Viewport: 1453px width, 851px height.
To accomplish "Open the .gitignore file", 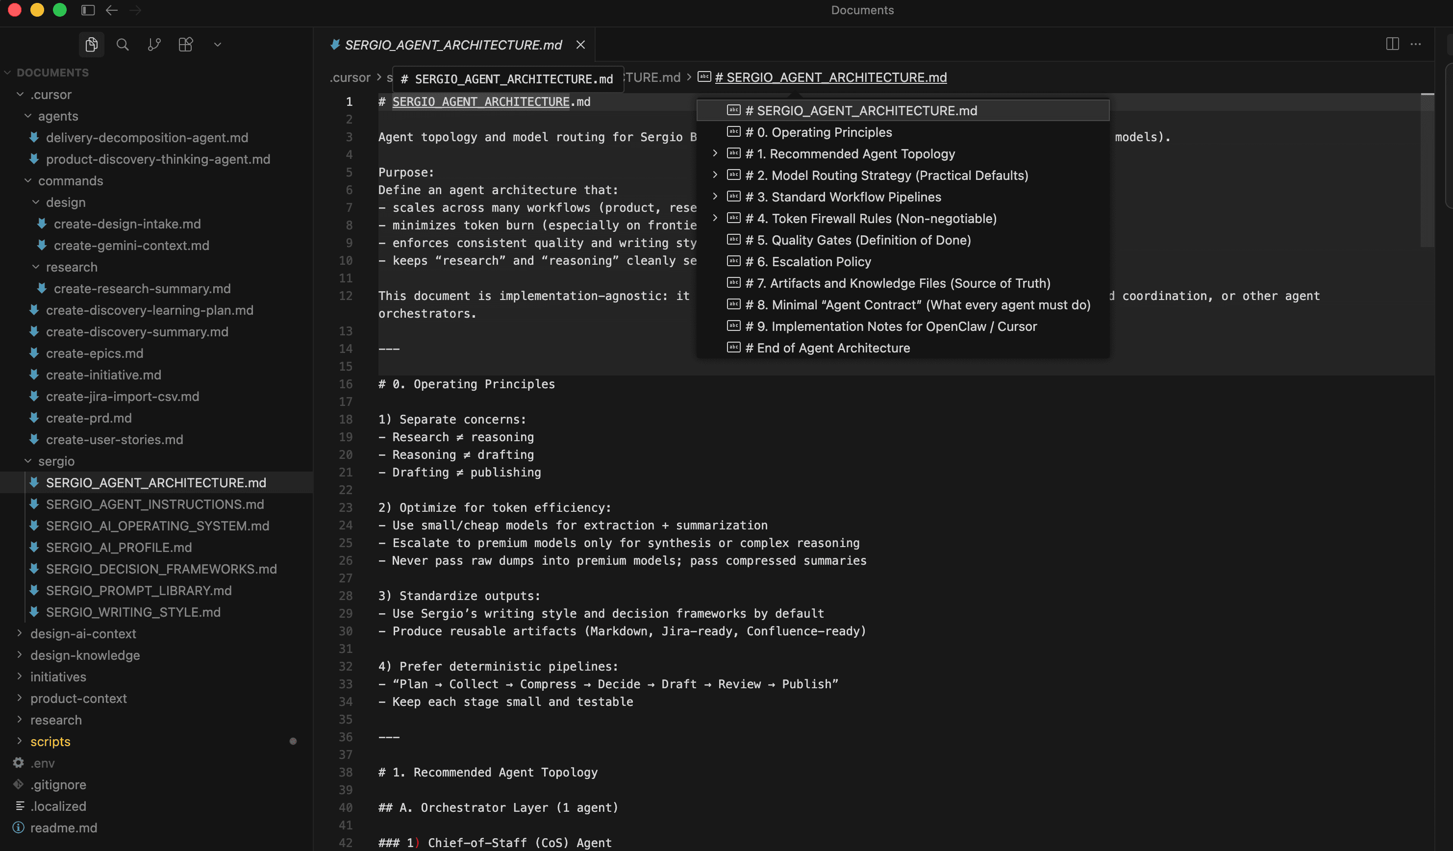I will tap(58, 784).
